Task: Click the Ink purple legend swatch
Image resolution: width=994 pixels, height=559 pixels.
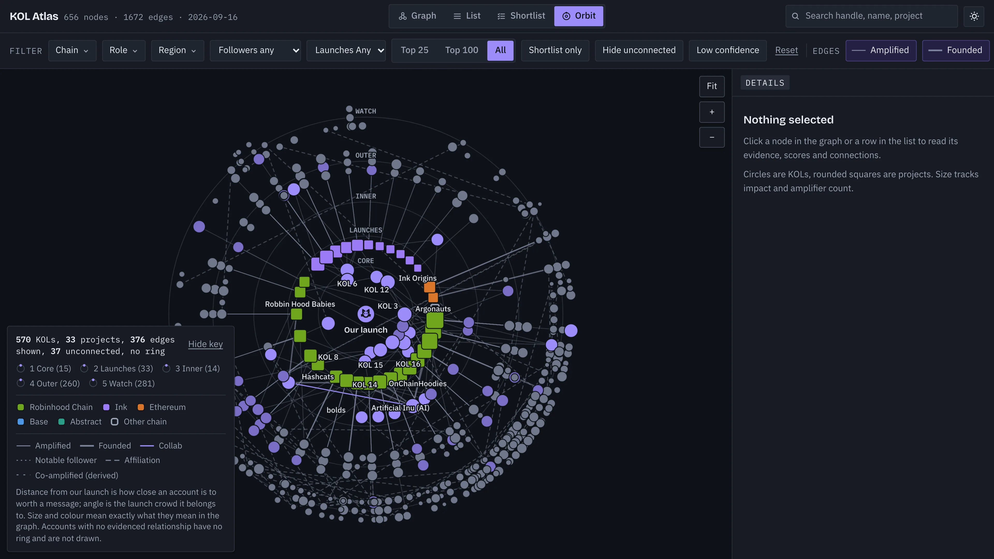Action: click(x=106, y=407)
